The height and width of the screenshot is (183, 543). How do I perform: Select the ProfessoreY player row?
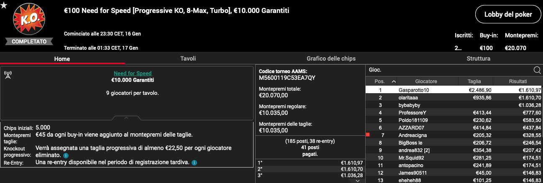[x=454, y=112]
